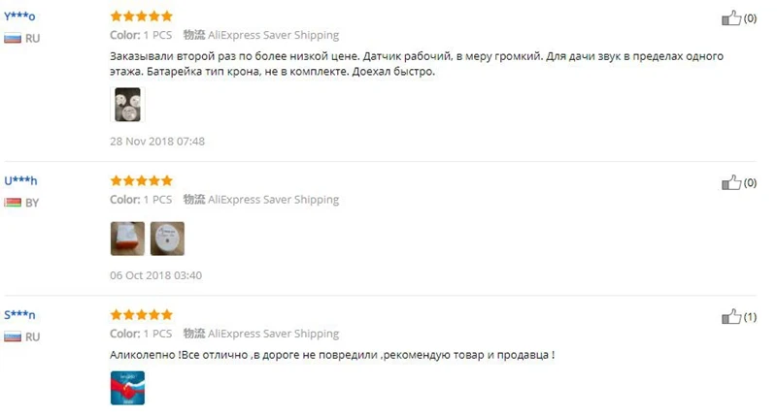777x415 pixels.
Task: Click the Belarus flag beside U***h
Action: (x=13, y=203)
